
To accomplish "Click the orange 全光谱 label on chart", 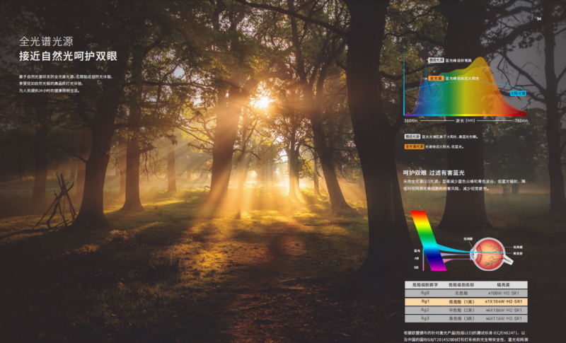I will [x=436, y=79].
